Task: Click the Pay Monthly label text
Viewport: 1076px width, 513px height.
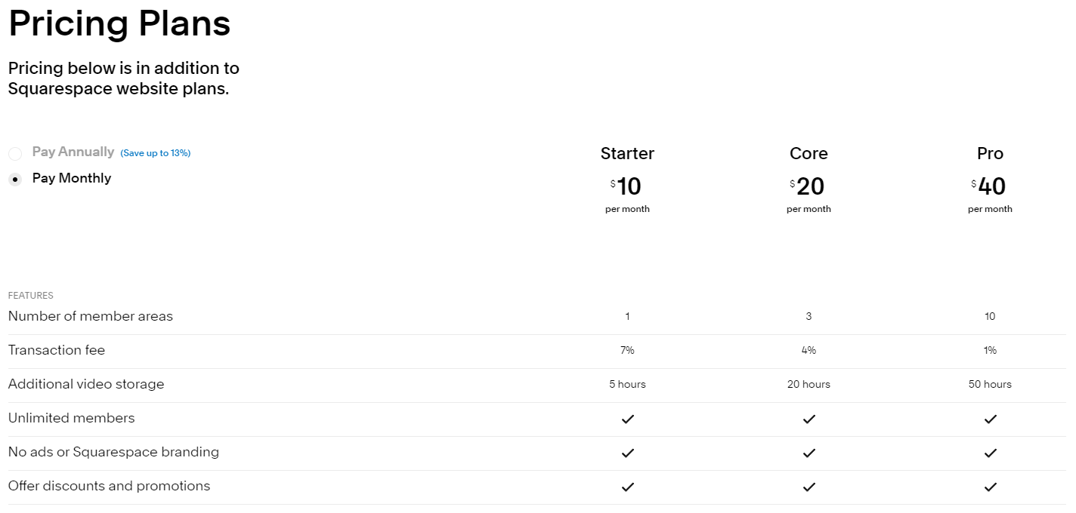Action: click(x=72, y=179)
